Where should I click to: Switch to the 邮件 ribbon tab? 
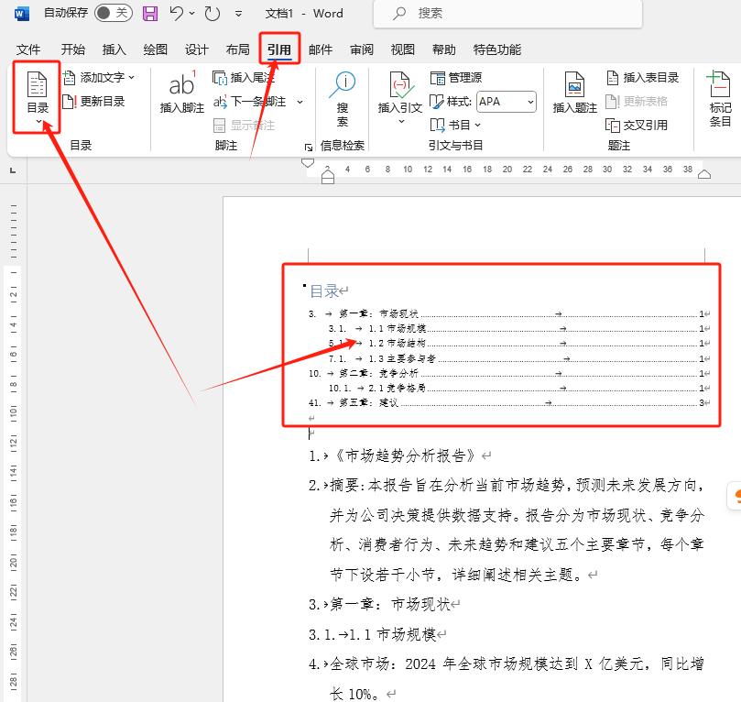point(321,49)
